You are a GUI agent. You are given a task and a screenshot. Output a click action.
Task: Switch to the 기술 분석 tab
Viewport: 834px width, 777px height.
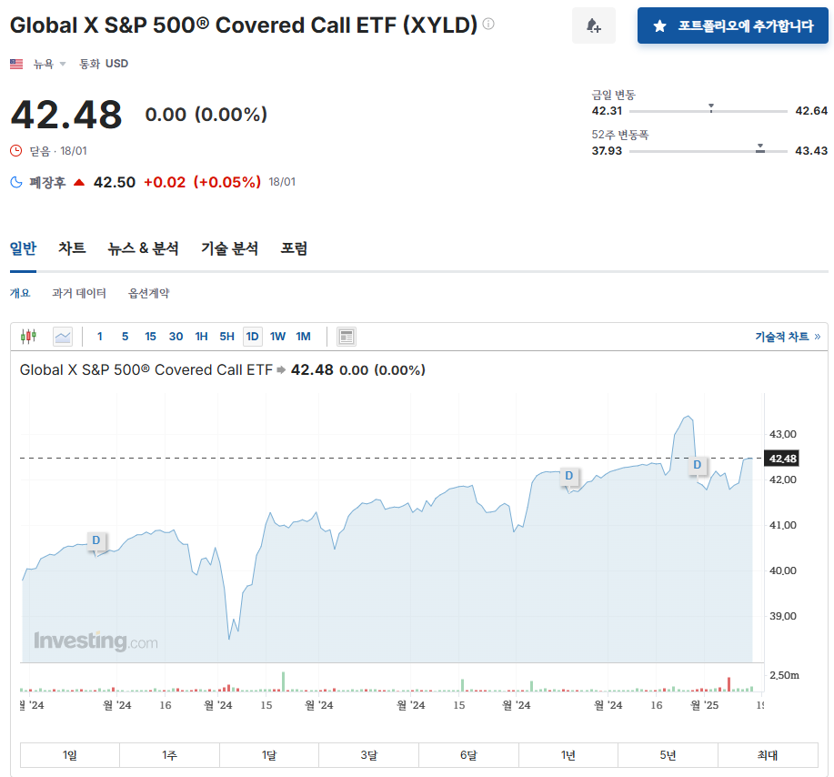(228, 247)
